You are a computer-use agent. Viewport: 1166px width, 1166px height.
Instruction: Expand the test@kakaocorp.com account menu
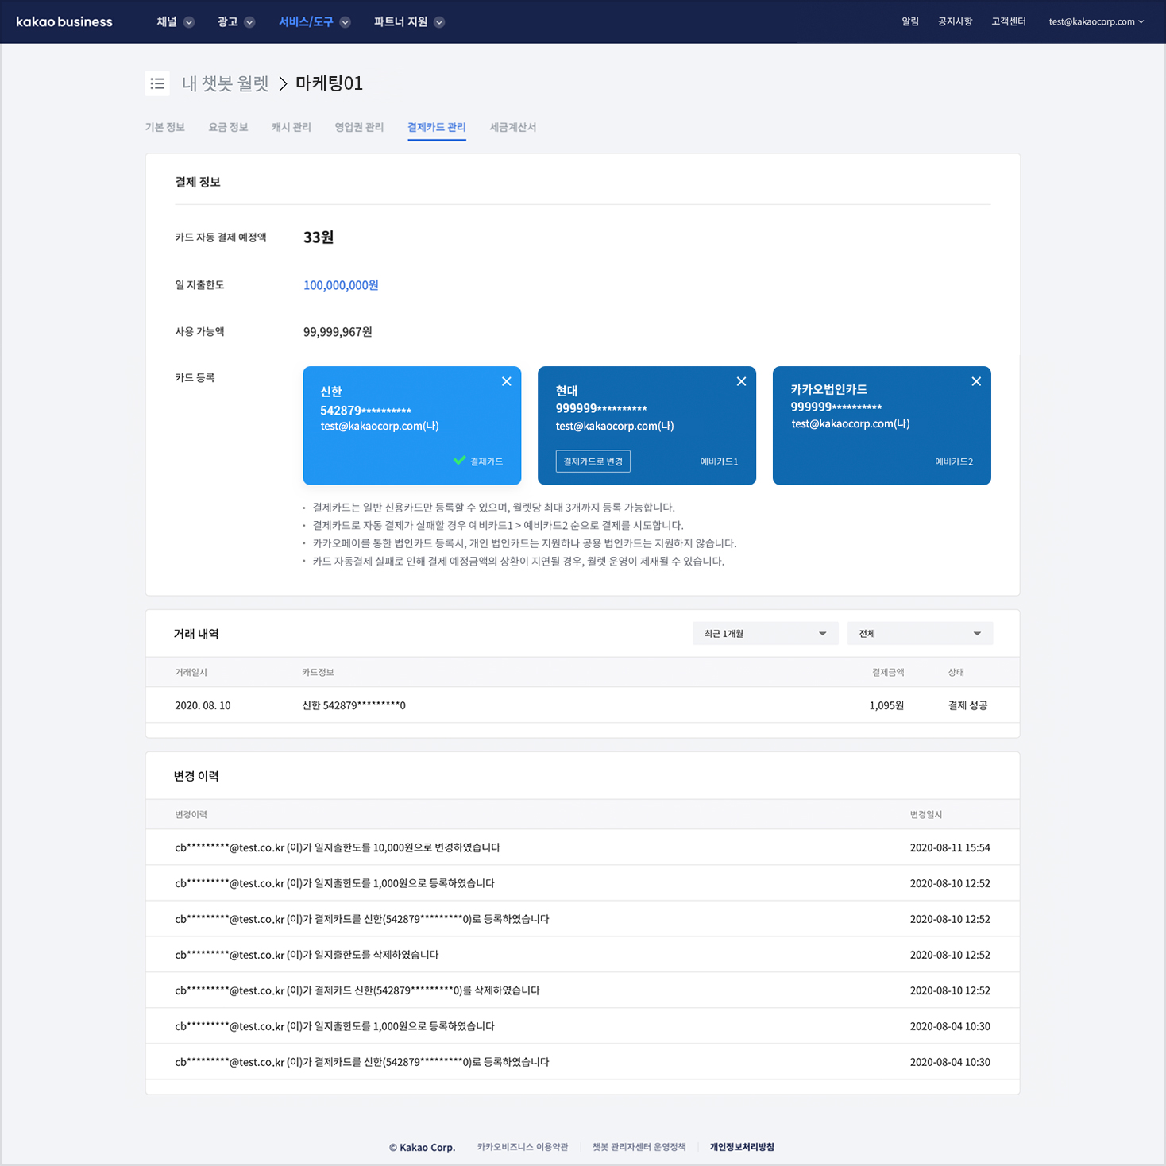1096,22
